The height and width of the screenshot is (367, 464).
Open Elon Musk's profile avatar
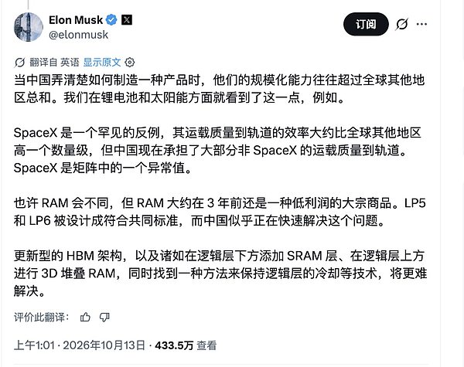(x=29, y=27)
